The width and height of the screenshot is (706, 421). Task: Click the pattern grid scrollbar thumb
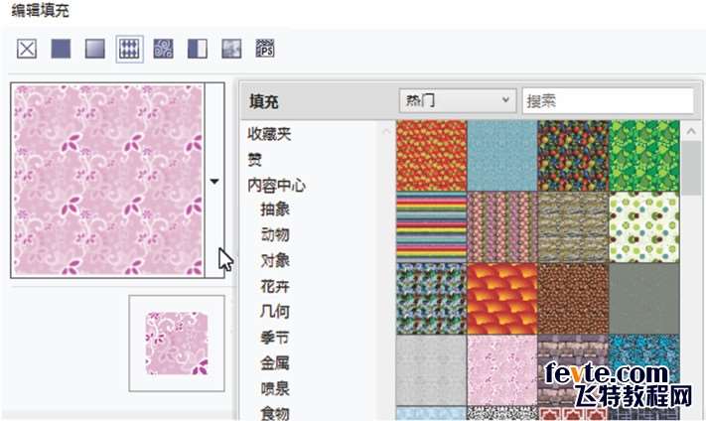coord(691,168)
